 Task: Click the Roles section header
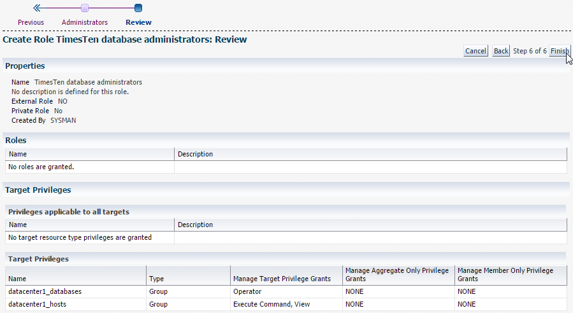point(16,141)
